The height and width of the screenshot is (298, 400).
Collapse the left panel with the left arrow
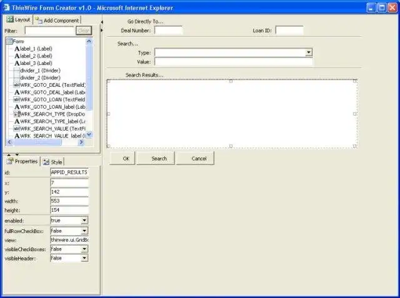tap(102, 22)
